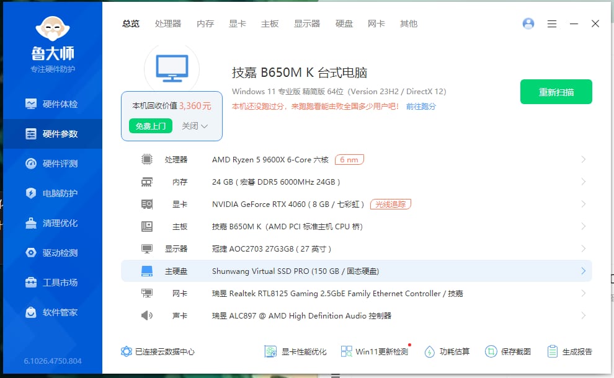Open 保存截图 label
This screenshot has height=378, width=614.
click(516, 352)
